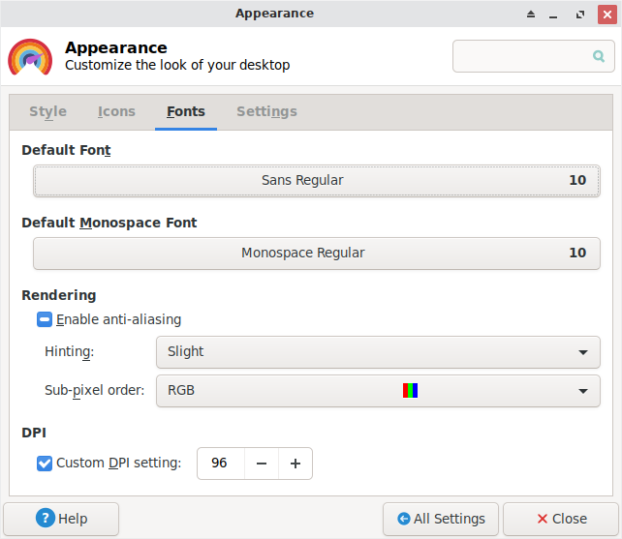
Task: Click the Default Monospace Font heading
Action: [109, 223]
